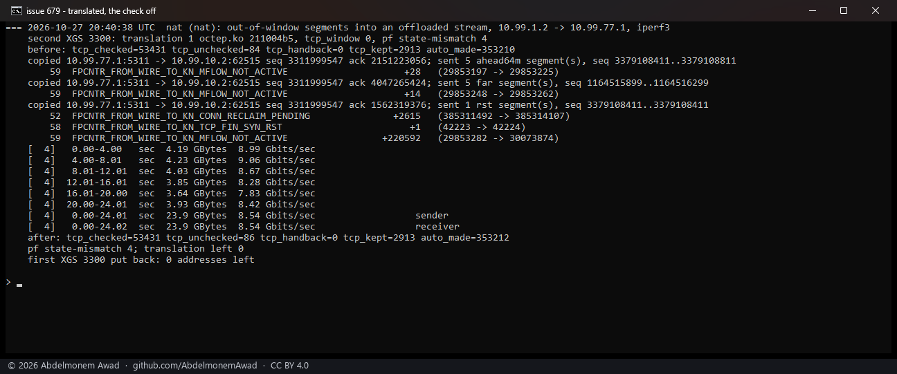
Task: Maximize the issue 679 console window
Action: (844, 10)
